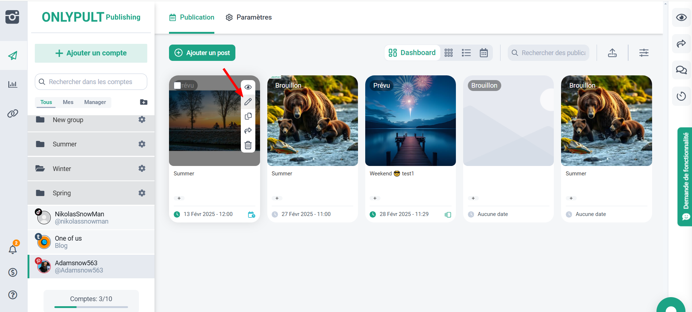
Task: Click the pencil edit icon on first post
Action: [248, 102]
